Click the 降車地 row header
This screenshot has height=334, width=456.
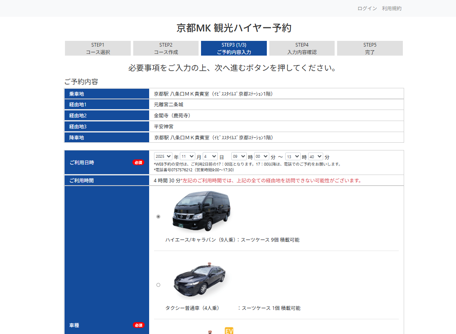click(107, 138)
